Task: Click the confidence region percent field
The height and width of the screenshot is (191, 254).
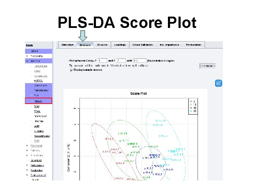Action: click(x=140, y=60)
